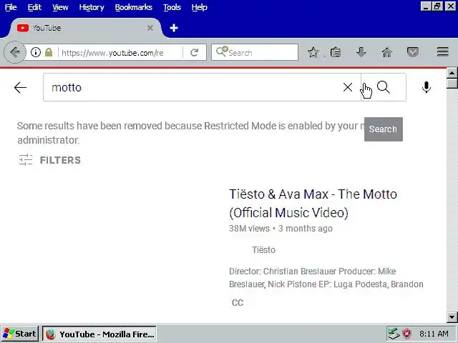This screenshot has width=458, height=343.
Task: Open the History menu
Action: 92,7
